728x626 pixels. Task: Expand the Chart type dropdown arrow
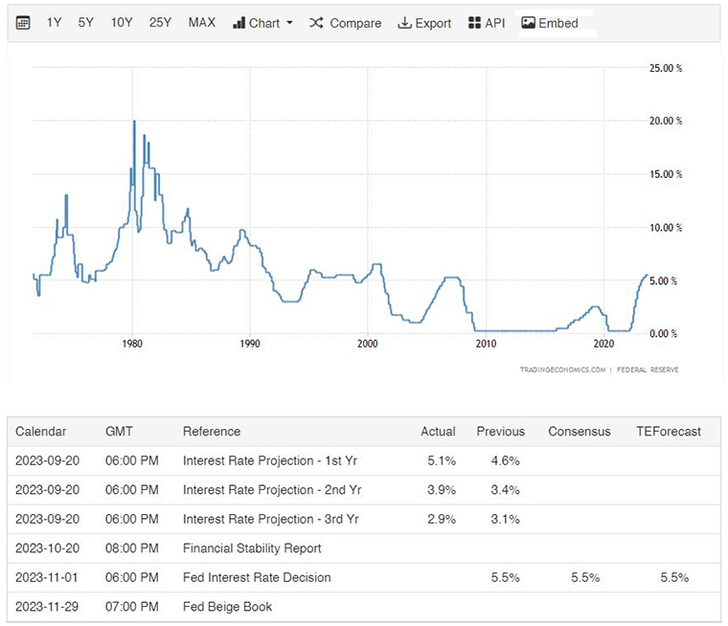289,23
